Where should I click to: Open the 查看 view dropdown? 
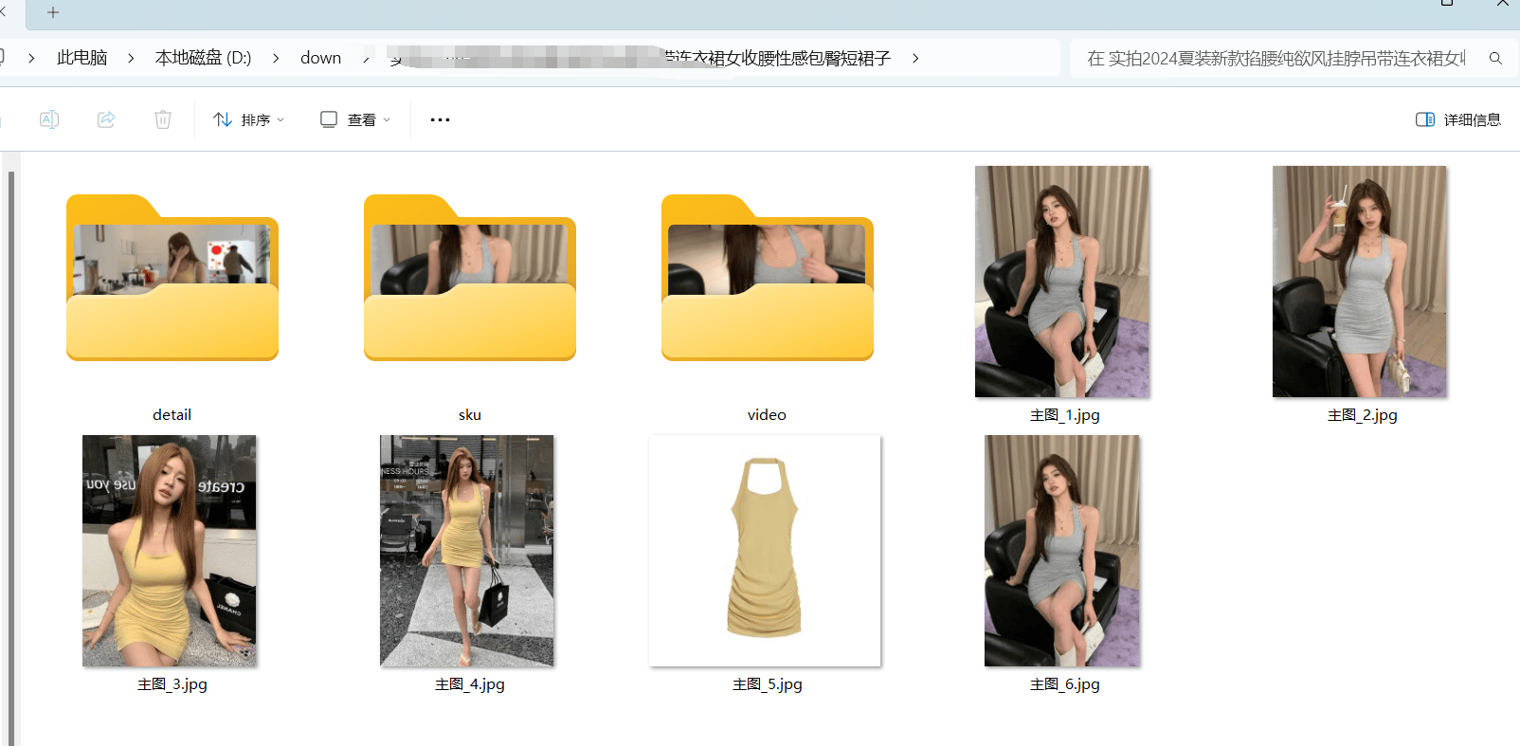tap(355, 119)
